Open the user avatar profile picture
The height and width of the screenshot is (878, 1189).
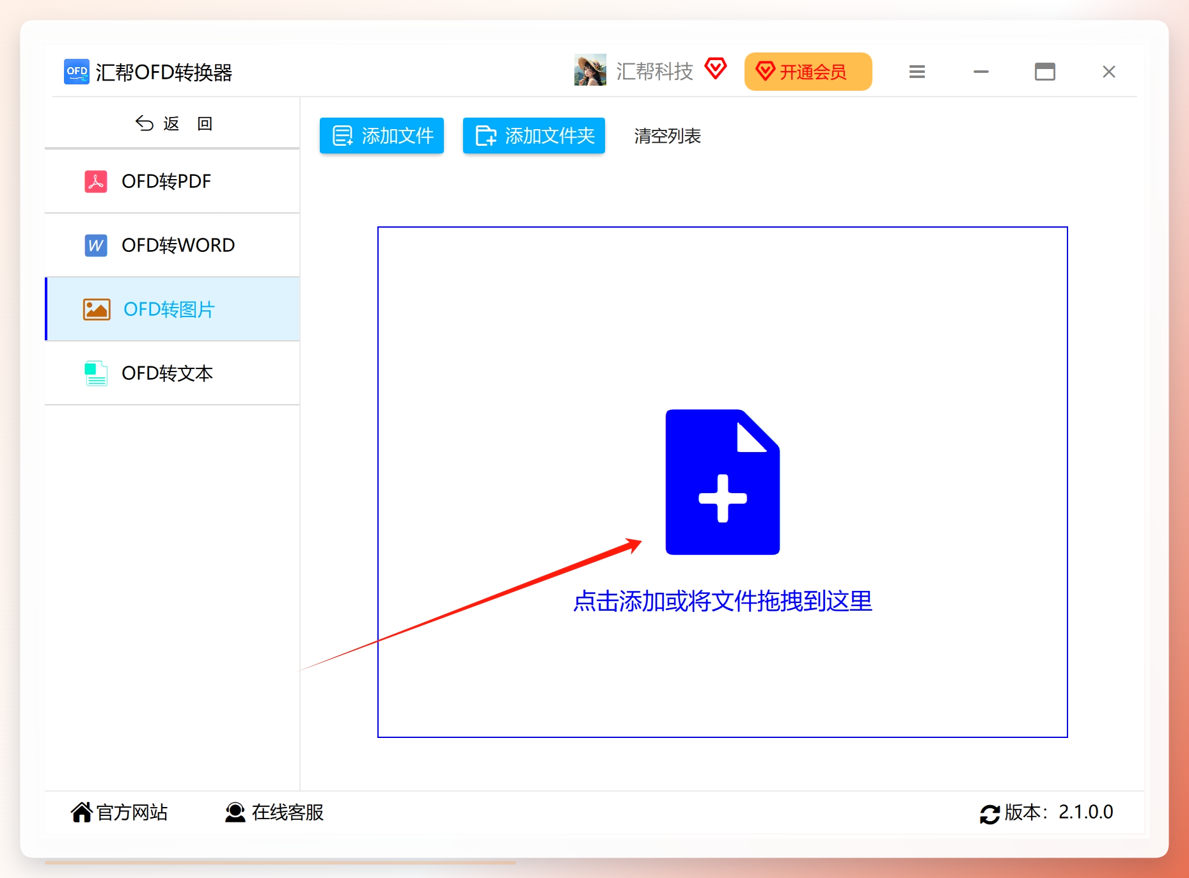(590, 70)
